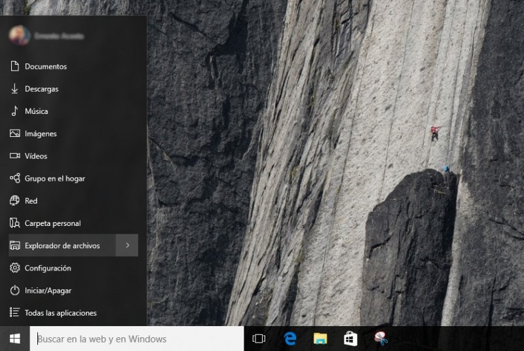The width and height of the screenshot is (524, 351).
Task: Open the Snipping Tool taskbar icon
Action: pyautogui.click(x=381, y=338)
